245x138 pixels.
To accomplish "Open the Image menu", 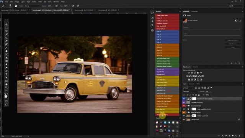I will click(x=16, y=2).
